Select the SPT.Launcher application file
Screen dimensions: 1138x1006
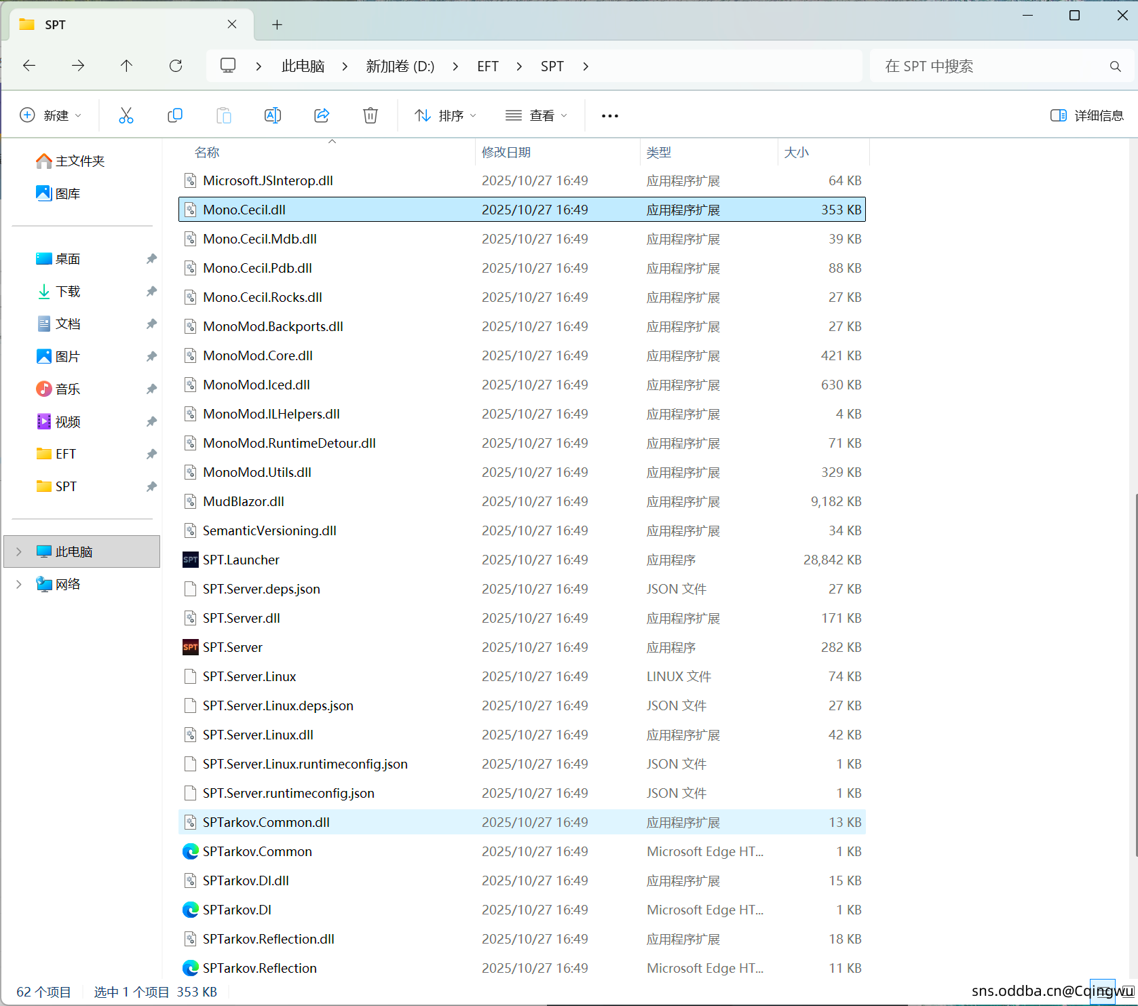(241, 560)
